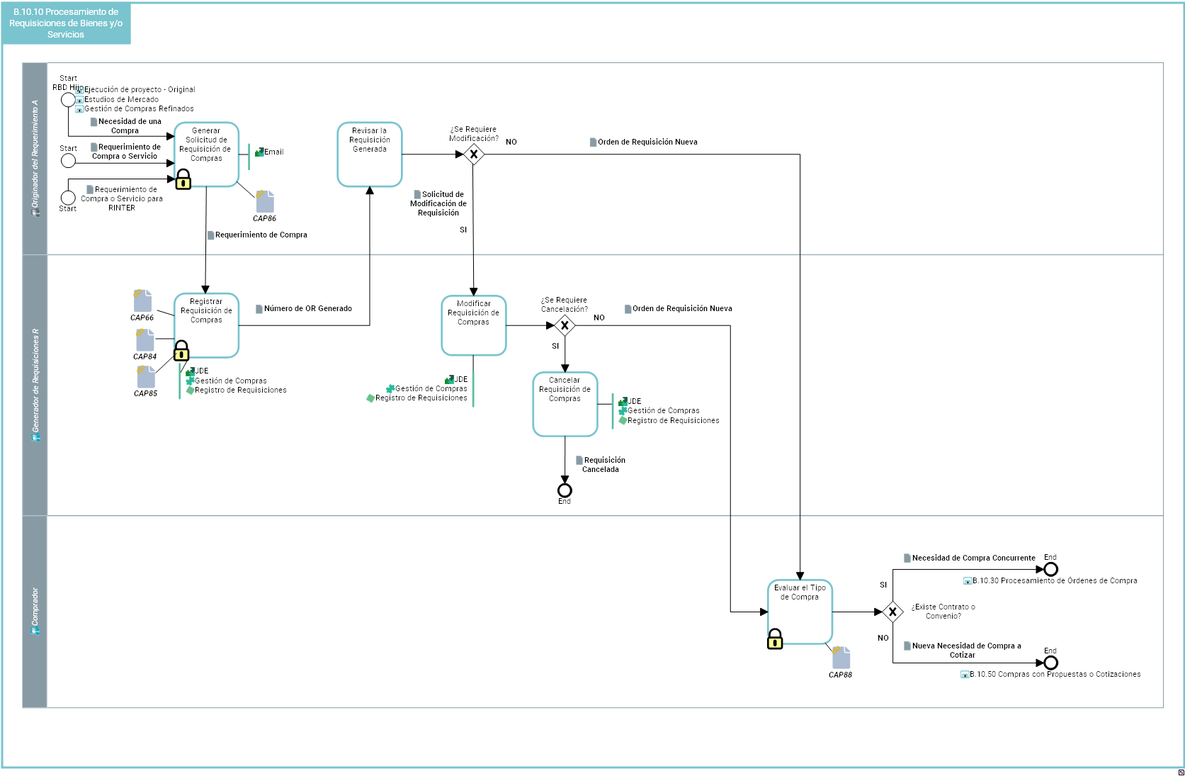Click End event after Requisición Cancelada
The height and width of the screenshot is (776, 1185).
click(565, 490)
